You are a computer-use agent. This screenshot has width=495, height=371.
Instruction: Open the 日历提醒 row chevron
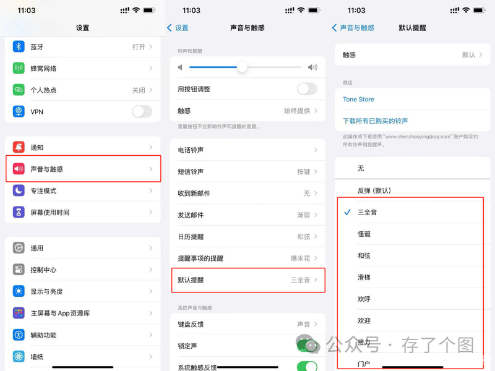coord(316,237)
